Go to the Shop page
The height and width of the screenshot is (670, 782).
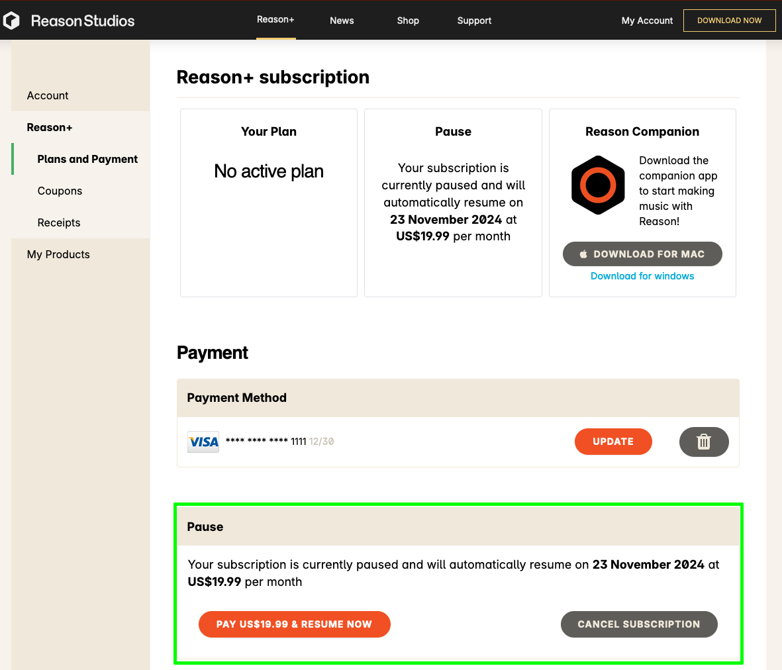tap(408, 21)
